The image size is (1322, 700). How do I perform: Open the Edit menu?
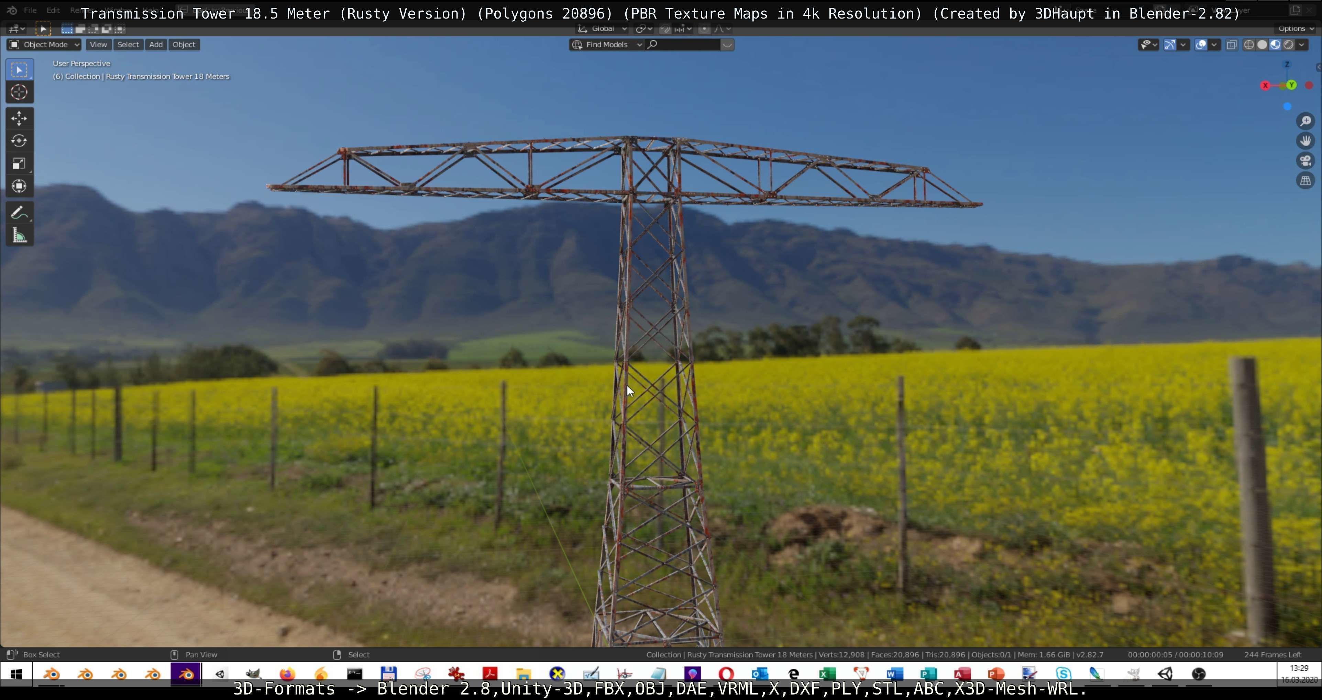coord(53,10)
